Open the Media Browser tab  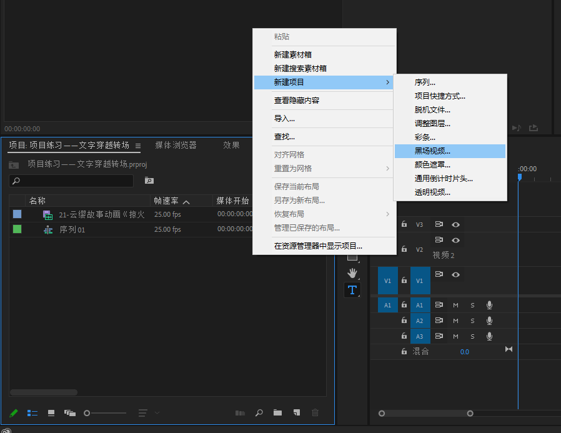(176, 145)
